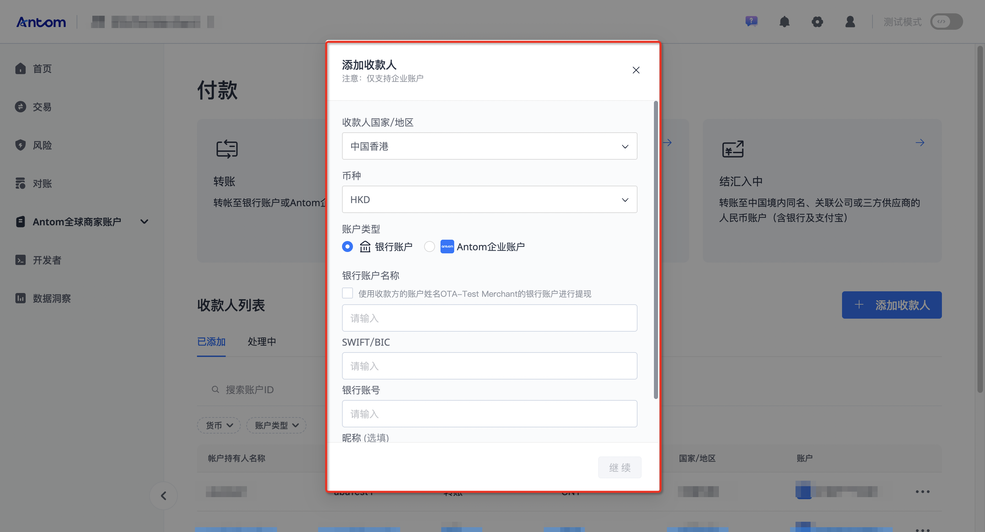Click the 转账 transfer icon

[x=227, y=149]
